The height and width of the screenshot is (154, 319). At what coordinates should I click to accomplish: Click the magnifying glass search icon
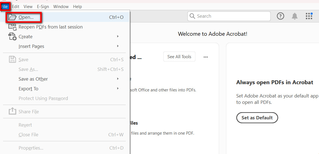click(x=192, y=16)
